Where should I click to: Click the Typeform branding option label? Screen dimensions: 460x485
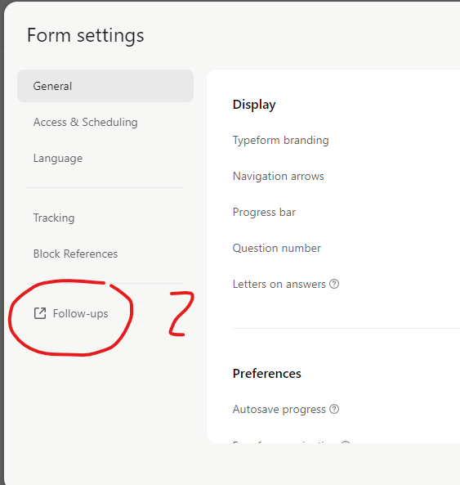click(x=281, y=141)
